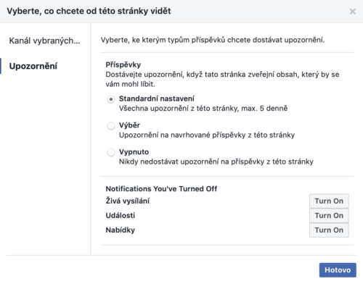Click the Hotovo button
The width and height of the screenshot is (363, 284).
point(338,270)
